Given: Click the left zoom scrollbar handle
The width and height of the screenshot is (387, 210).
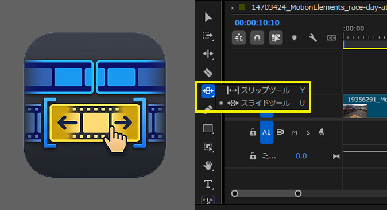Looking at the screenshot, I should click(x=235, y=193).
